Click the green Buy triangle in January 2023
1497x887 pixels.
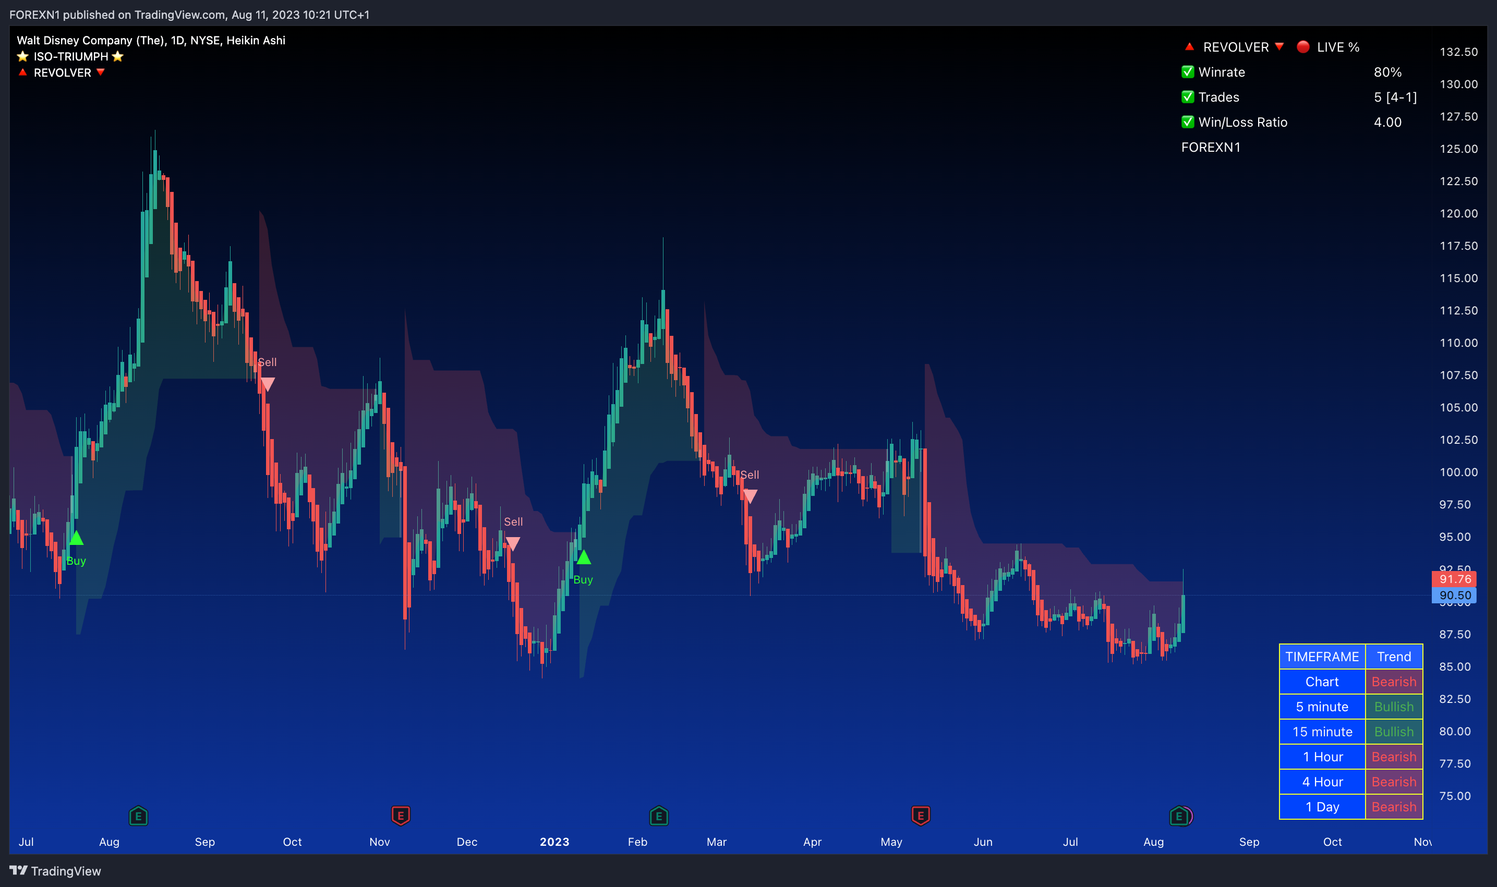coord(584,557)
